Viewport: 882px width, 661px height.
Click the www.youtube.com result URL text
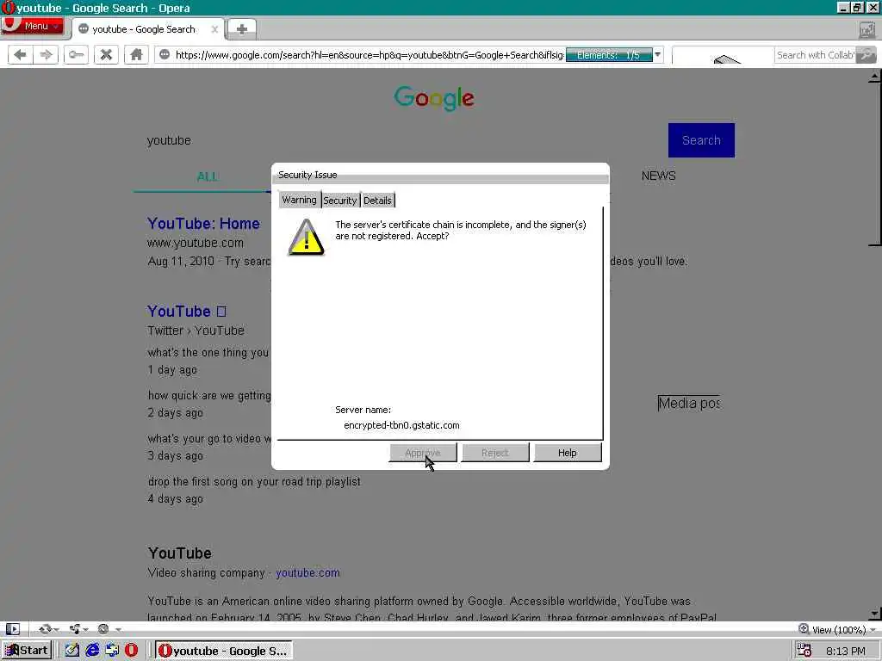point(196,243)
